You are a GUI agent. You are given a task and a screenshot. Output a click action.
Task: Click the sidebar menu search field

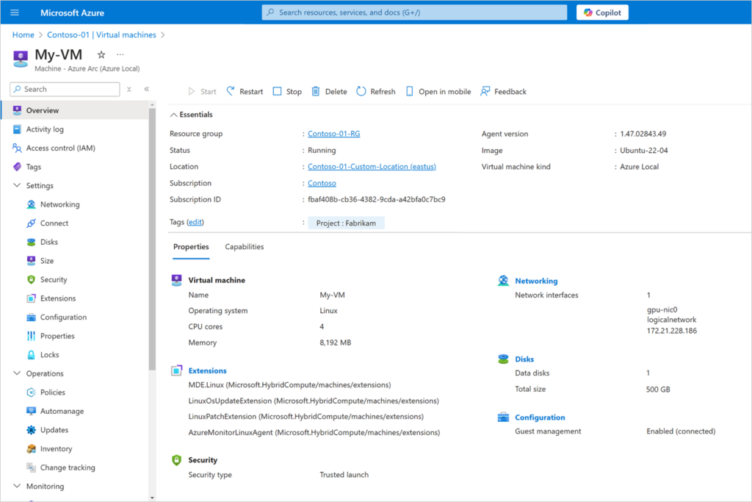(x=65, y=89)
